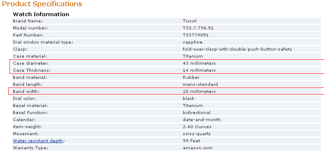Click the Bezel Function label
Image resolution: width=324 pixels, height=153 pixels.
[x=30, y=112]
